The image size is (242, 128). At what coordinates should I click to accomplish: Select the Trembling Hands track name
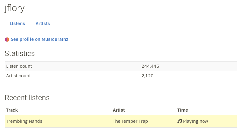(x=24, y=121)
